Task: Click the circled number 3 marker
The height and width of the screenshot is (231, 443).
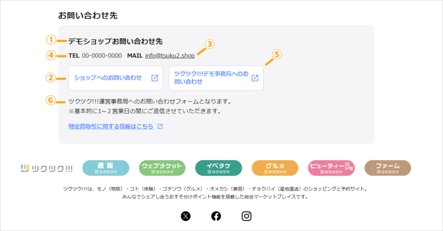Action: click(209, 44)
